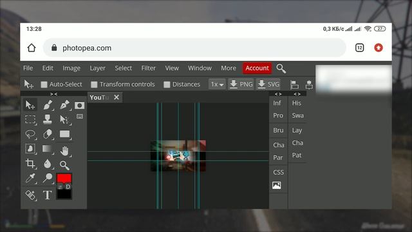Select the Zoom tool in toolbox
412x232 pixels.
point(64,165)
